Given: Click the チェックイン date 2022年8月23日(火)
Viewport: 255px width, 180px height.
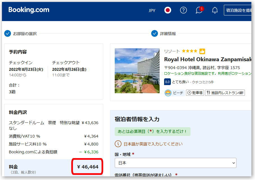Looking at the screenshot, I should [x=26, y=69].
